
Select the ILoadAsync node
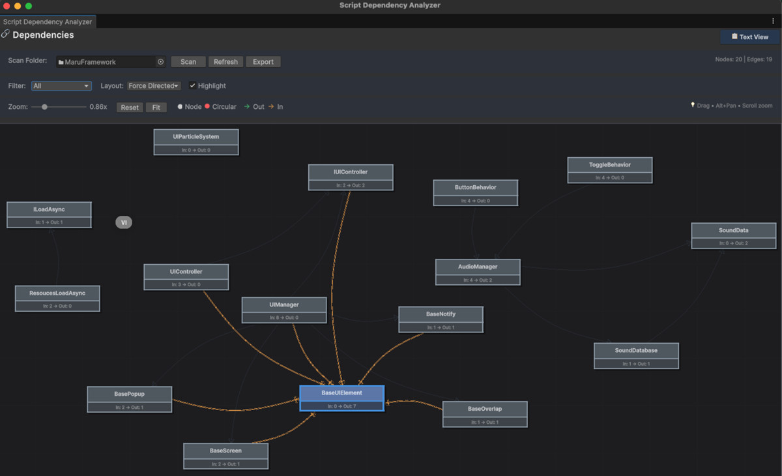49,215
